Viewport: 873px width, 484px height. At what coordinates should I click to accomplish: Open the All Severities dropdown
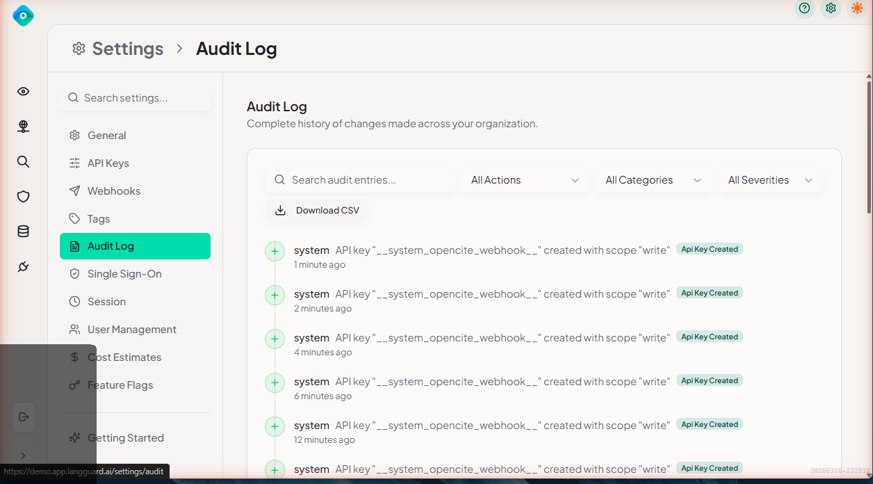pyautogui.click(x=770, y=180)
